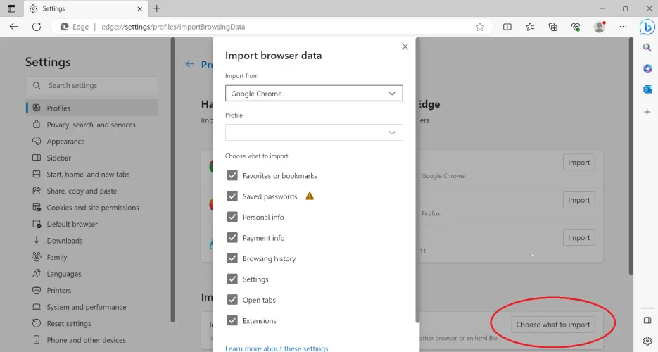Open the Learn more about these settings link
The width and height of the screenshot is (658, 352).
click(x=277, y=348)
